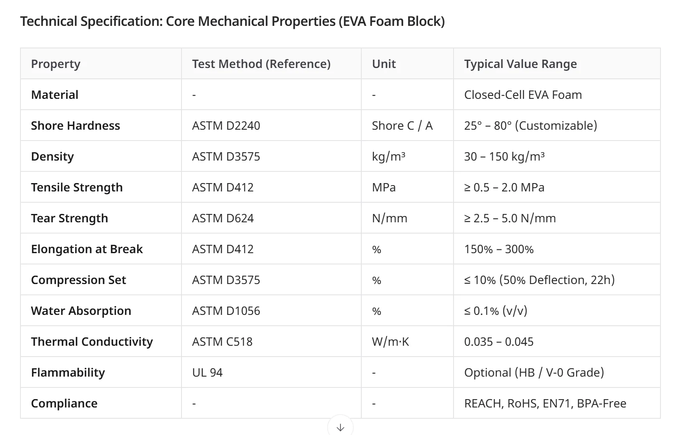Click the Elongation at Break label
The image size is (673, 435).
tap(87, 249)
